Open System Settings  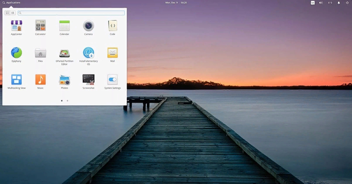tap(112, 79)
